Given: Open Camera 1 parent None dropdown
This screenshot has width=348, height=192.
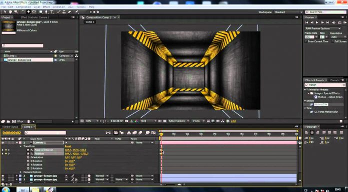Looking at the screenshot, I should [x=144, y=143].
